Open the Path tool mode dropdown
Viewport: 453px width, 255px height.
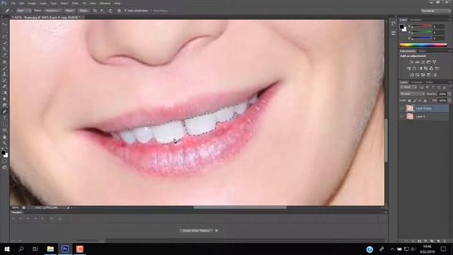(x=23, y=11)
